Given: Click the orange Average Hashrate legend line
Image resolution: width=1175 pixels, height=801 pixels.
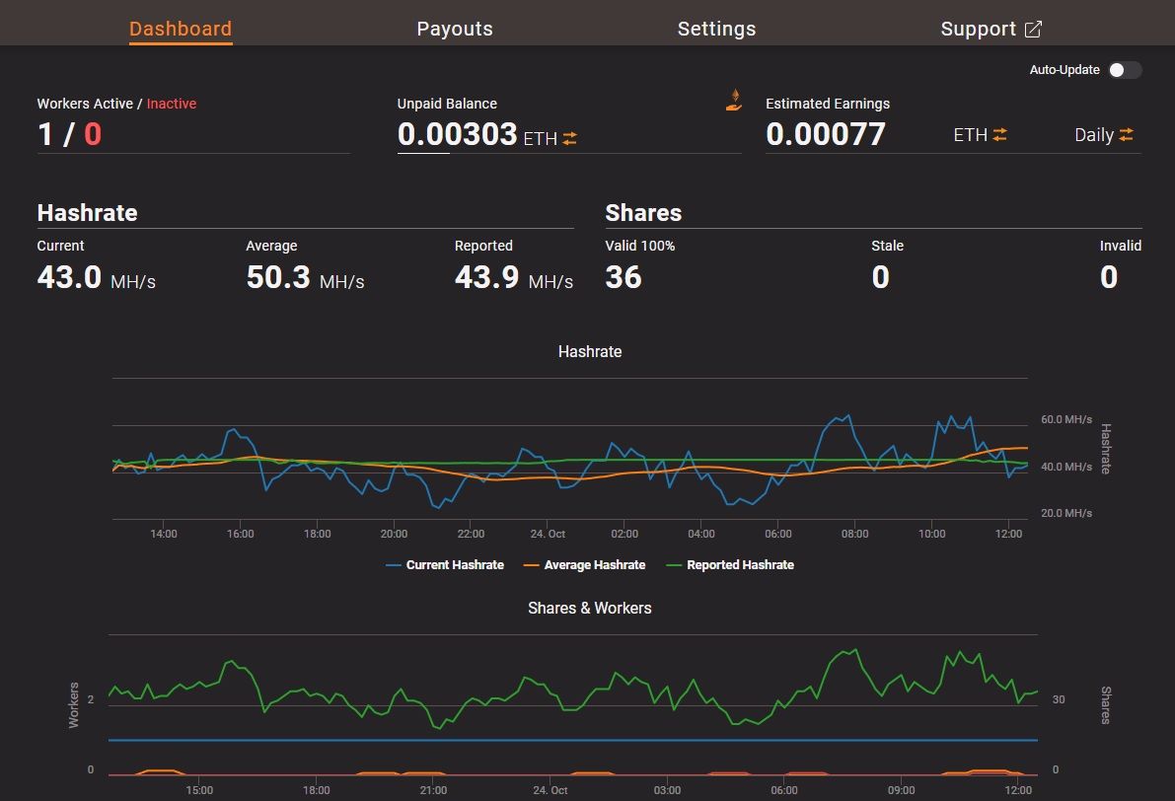Looking at the screenshot, I should [x=532, y=565].
